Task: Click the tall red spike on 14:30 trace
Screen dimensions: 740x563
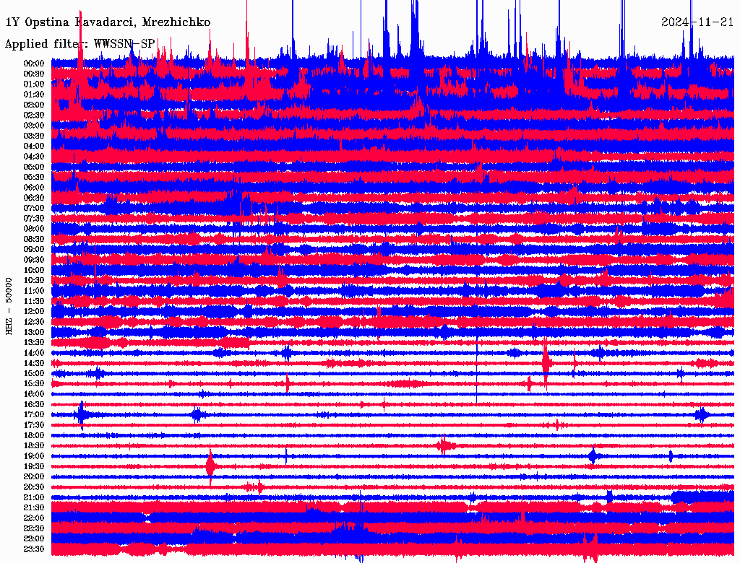Action: point(546,359)
